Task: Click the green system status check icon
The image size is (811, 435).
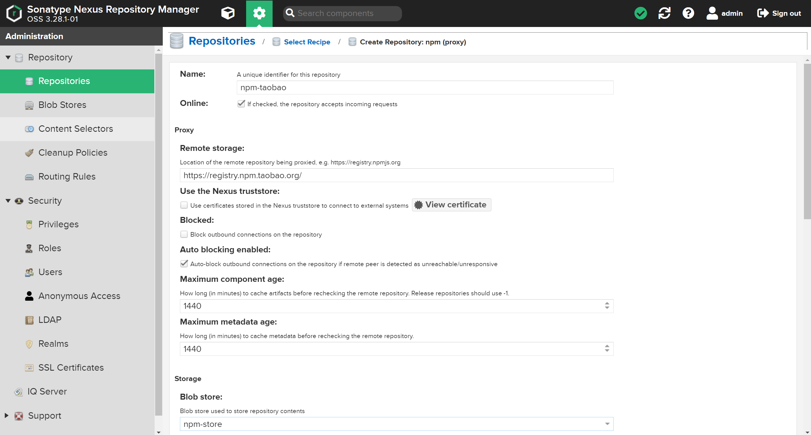Action: point(640,13)
